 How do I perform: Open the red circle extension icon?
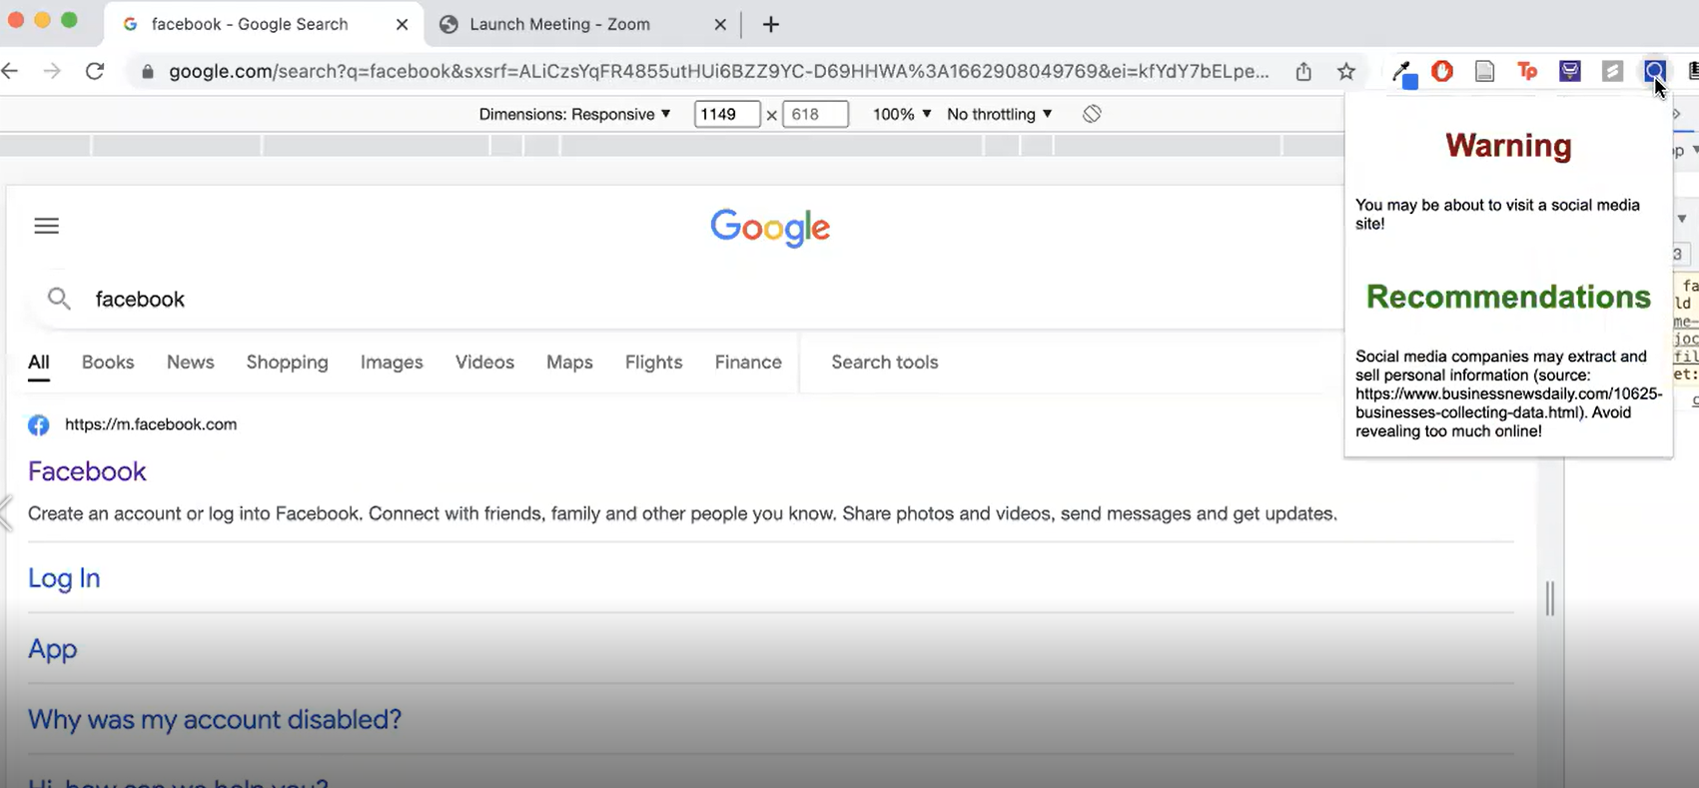click(x=1442, y=71)
